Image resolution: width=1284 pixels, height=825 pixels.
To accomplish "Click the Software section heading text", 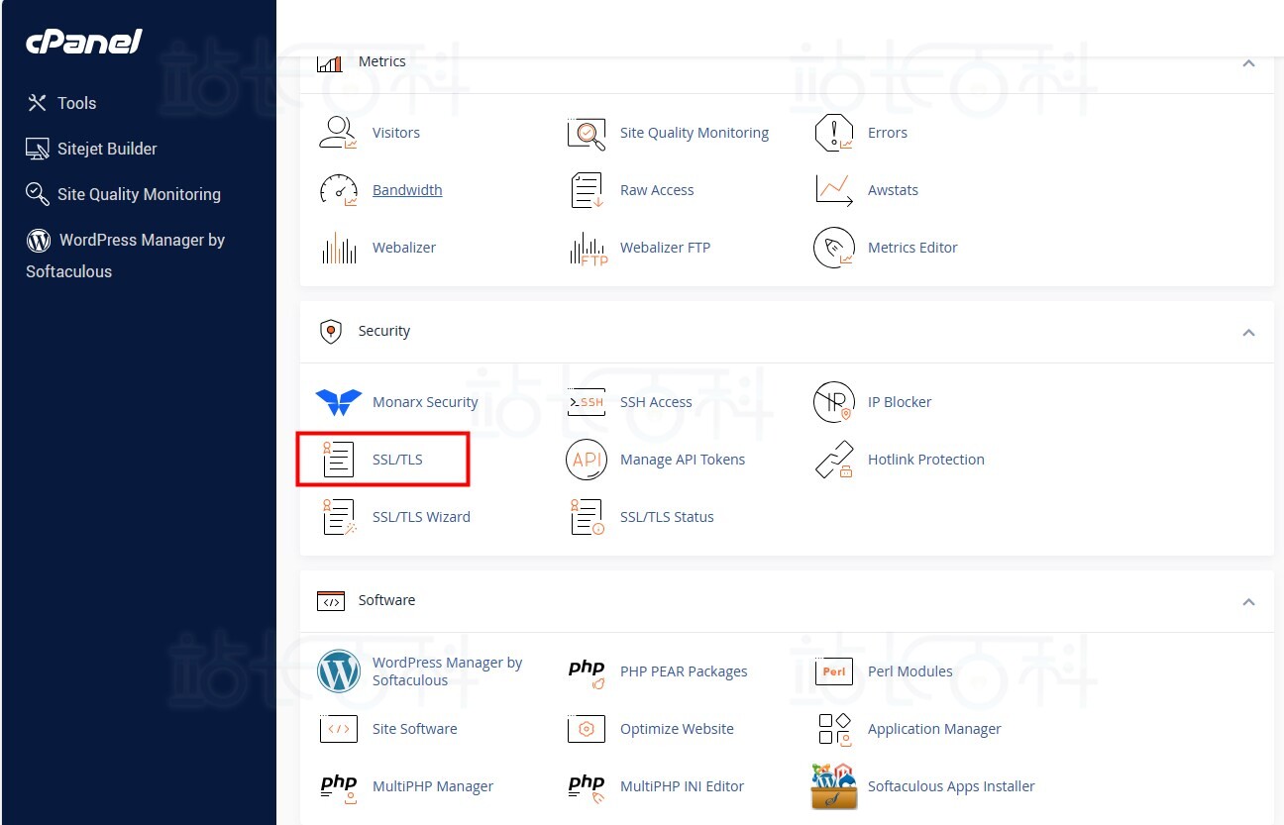I will click(387, 600).
